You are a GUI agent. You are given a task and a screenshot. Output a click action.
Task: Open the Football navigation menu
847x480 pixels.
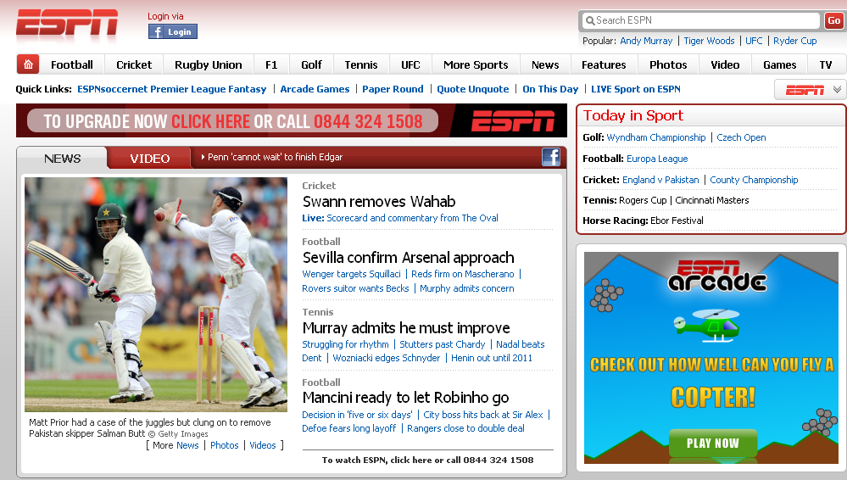[72, 64]
